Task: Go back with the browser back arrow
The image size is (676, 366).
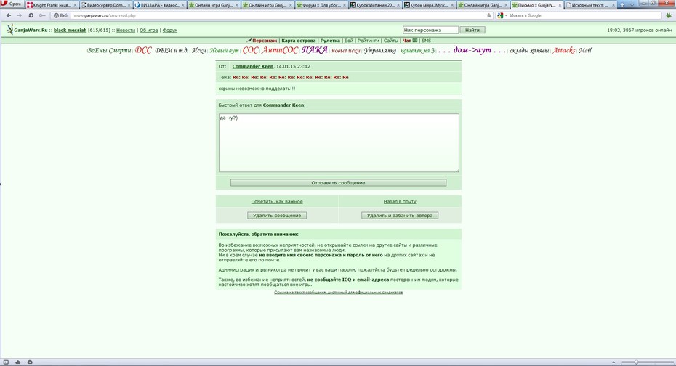Action: [x=9, y=15]
